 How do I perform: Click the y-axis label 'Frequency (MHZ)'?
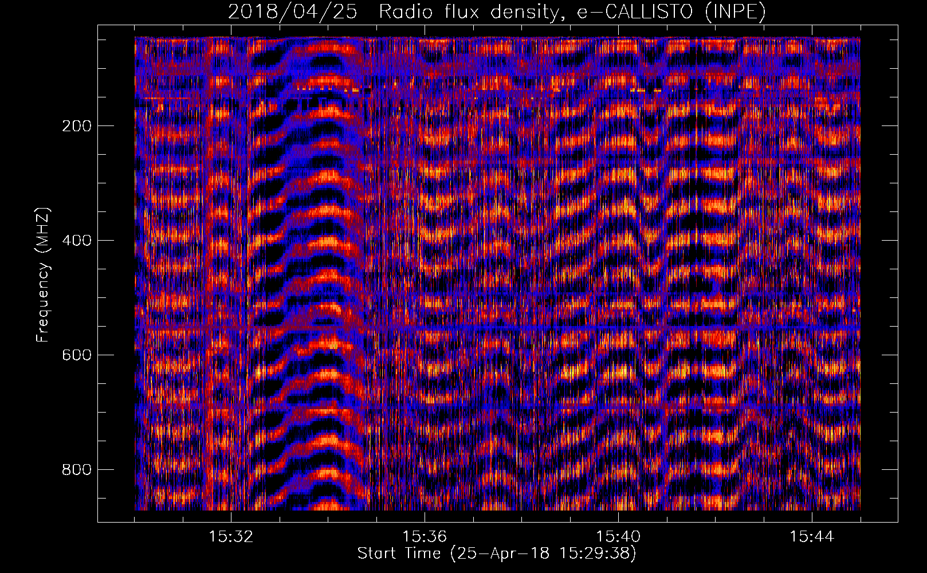(x=43, y=275)
